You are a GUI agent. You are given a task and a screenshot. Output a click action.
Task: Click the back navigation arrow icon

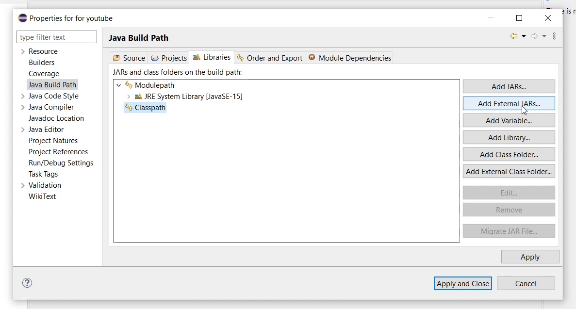[513, 36]
